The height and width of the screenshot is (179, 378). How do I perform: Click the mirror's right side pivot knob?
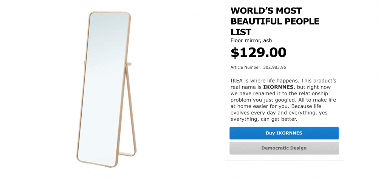pos(129,64)
